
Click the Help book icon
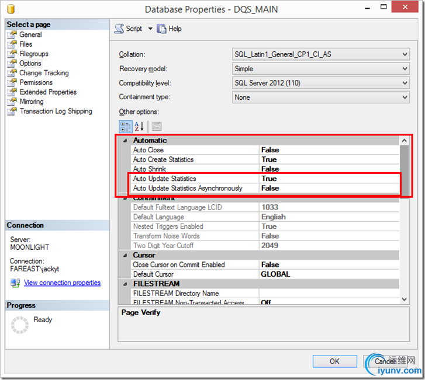pos(161,29)
